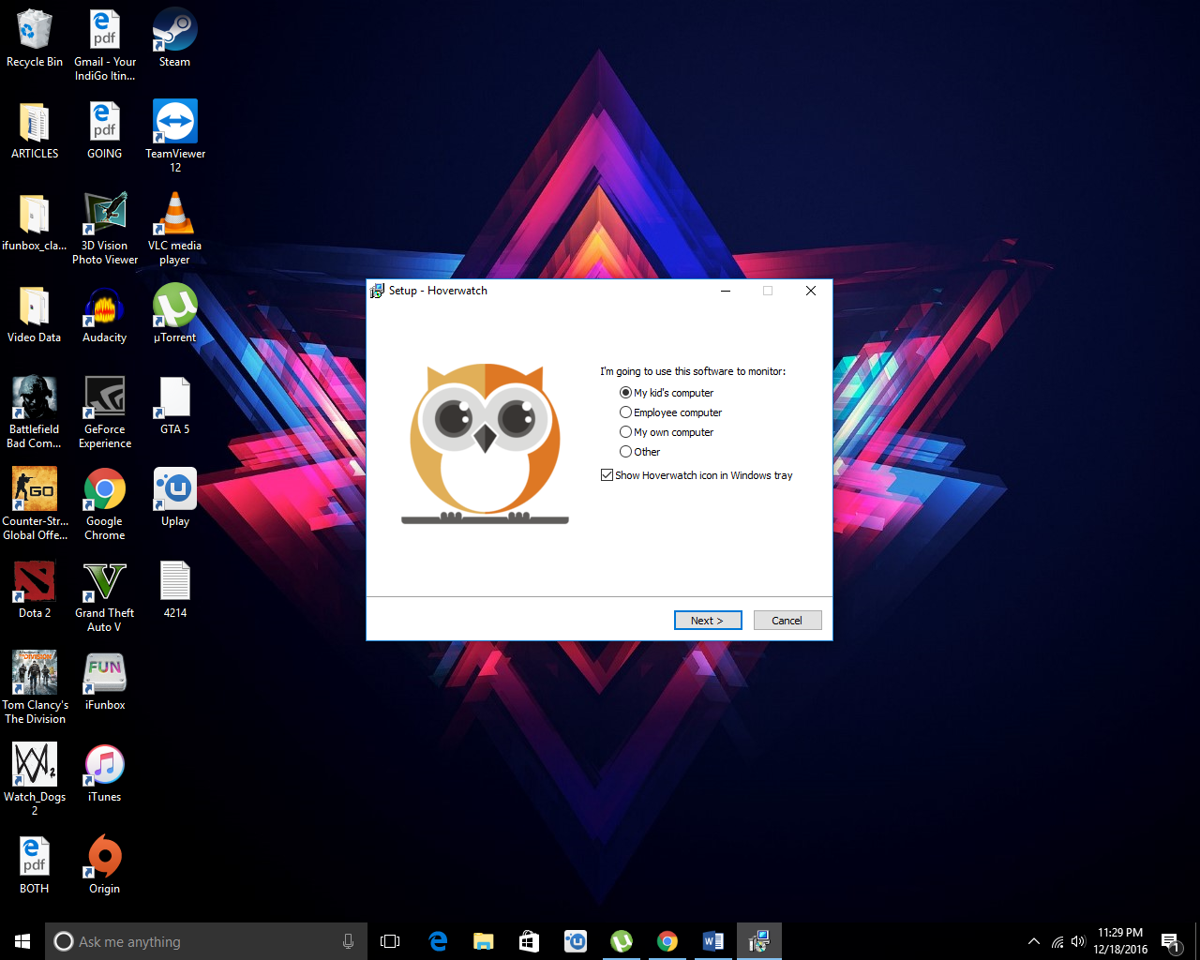
Task: Select the iFunbox desktop shortcut
Action: [105, 682]
